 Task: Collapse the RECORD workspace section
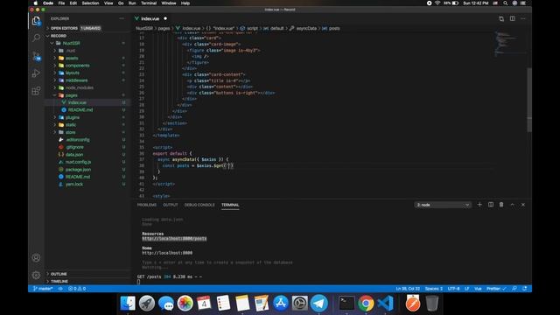tap(59, 36)
